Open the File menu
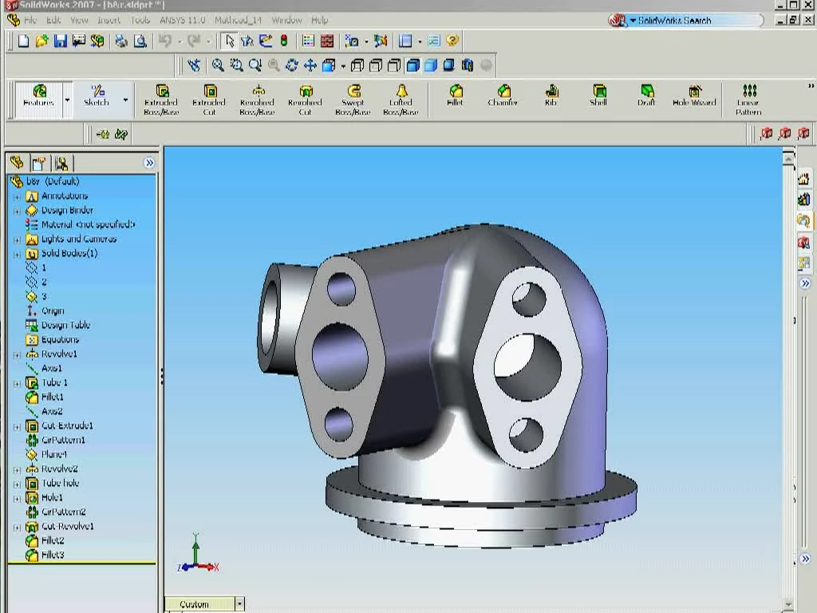Screen dimensions: 817x613 30,20
